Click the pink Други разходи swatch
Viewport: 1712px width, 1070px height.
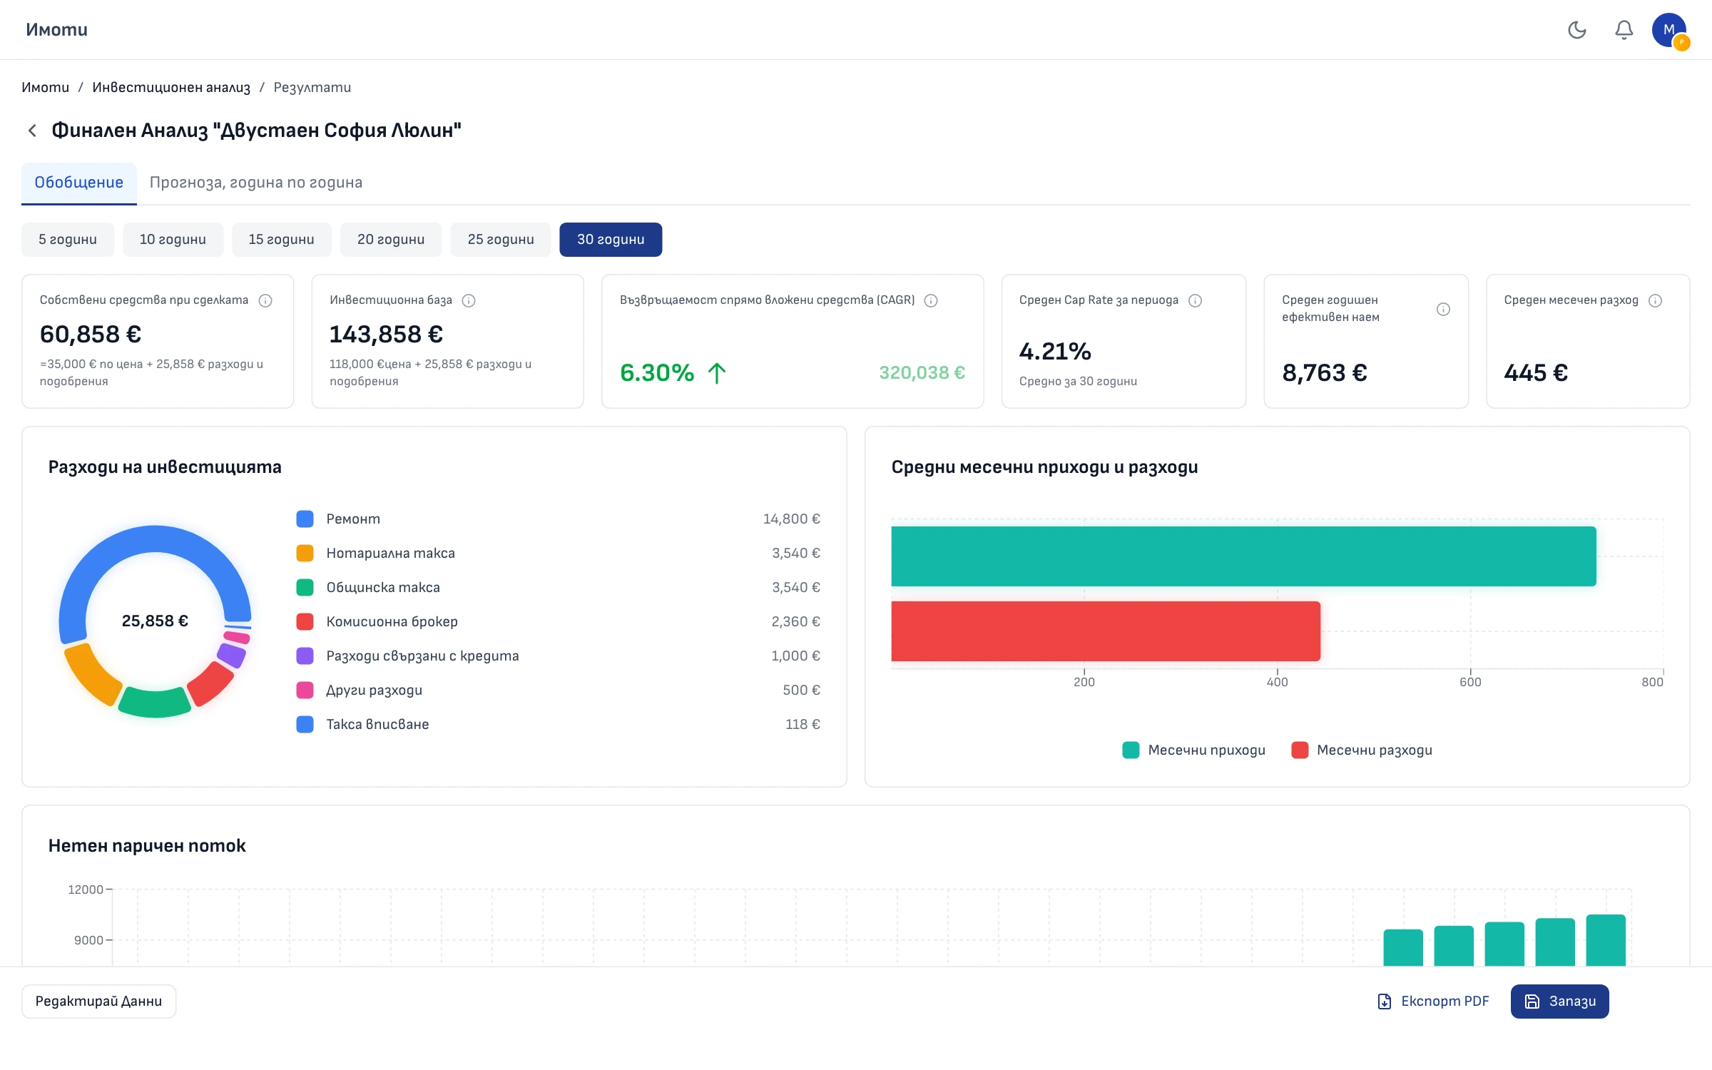[305, 690]
